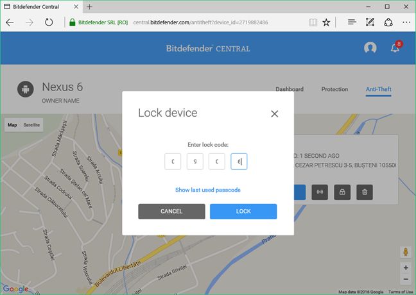Click the Nexus 6 device name
Image resolution: width=416 pixels, height=295 pixels.
(x=62, y=87)
